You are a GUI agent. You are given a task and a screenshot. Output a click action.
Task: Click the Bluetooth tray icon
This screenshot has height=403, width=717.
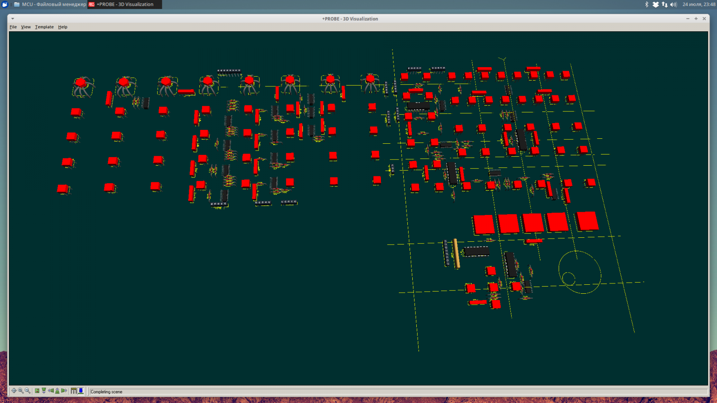[x=647, y=4]
